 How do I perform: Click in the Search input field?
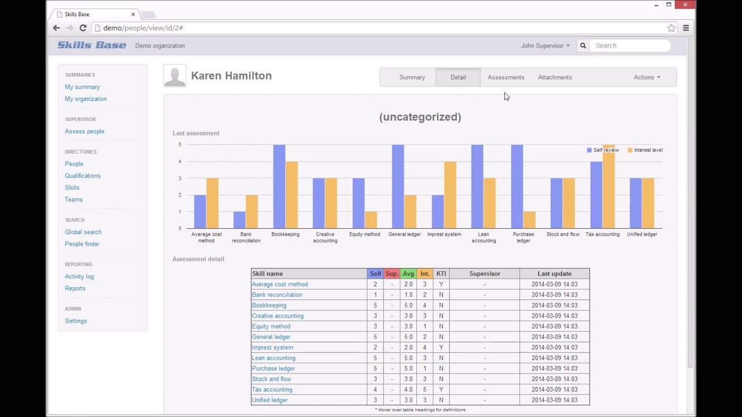point(630,46)
